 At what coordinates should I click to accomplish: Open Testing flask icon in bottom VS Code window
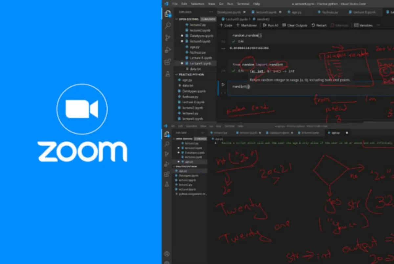(167, 184)
